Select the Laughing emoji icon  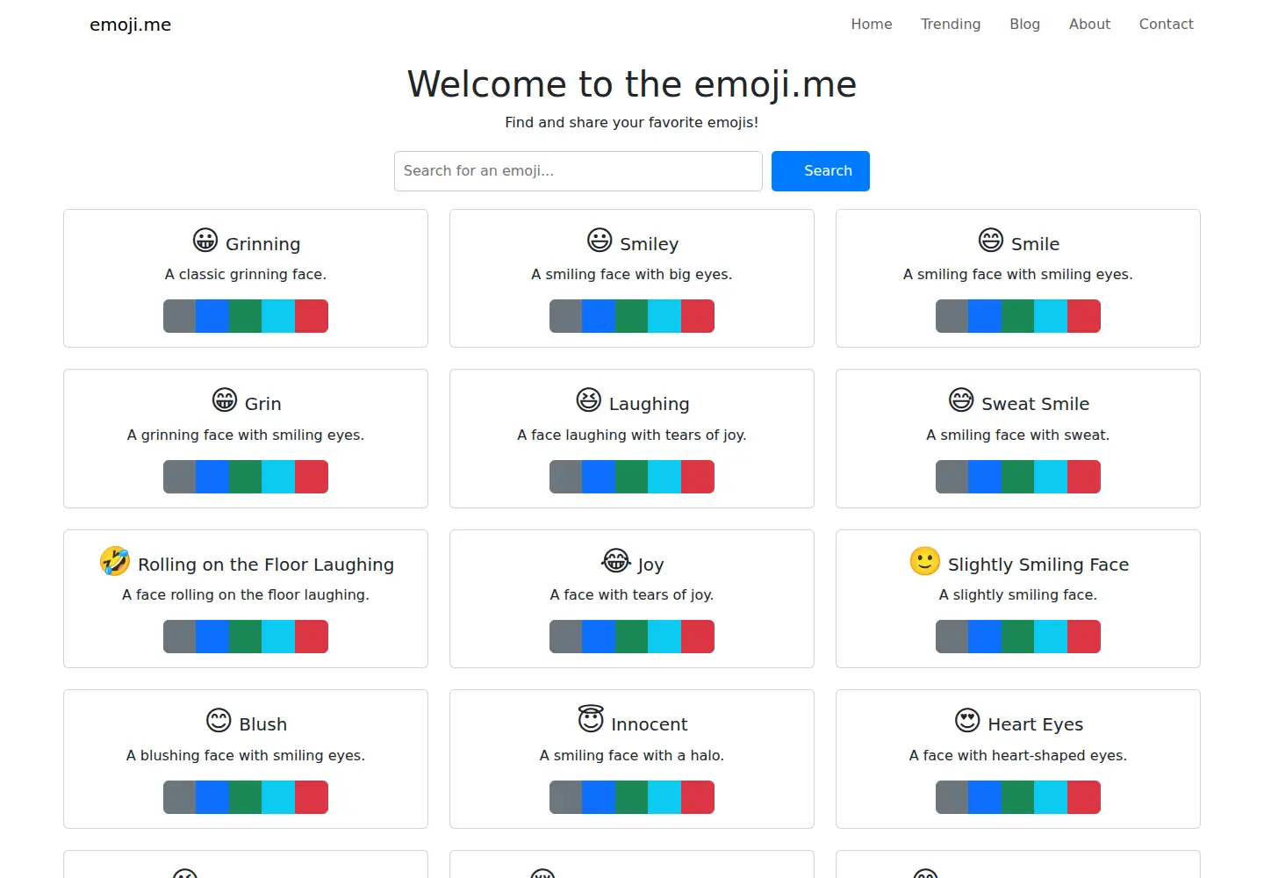tap(589, 400)
